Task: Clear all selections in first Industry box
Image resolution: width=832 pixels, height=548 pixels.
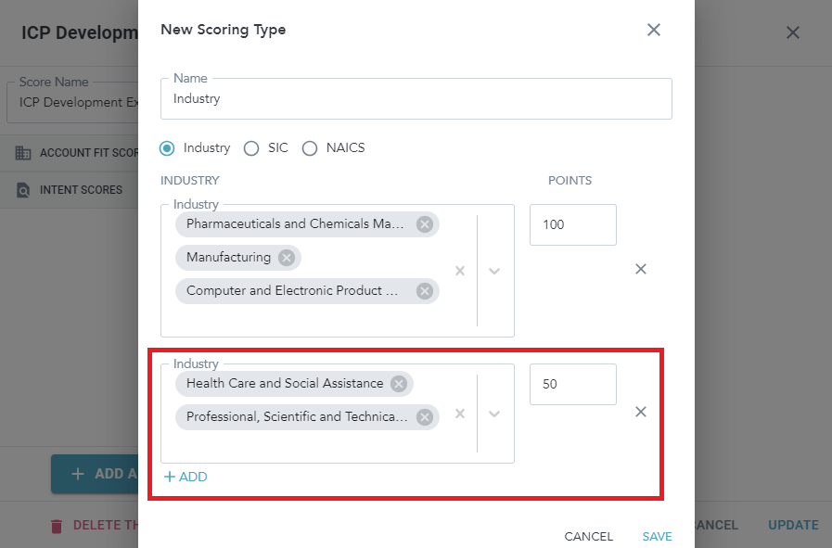Action: click(459, 271)
